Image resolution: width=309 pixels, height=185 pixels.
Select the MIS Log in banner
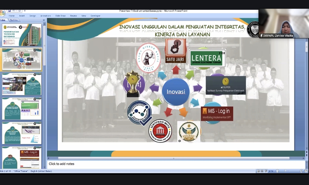pyautogui.click(x=217, y=114)
